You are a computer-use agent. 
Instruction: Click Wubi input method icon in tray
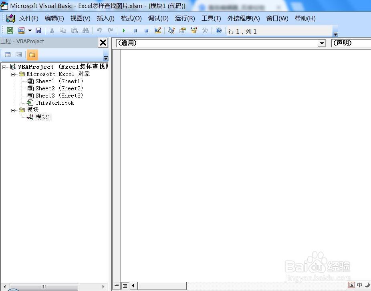pos(351,285)
